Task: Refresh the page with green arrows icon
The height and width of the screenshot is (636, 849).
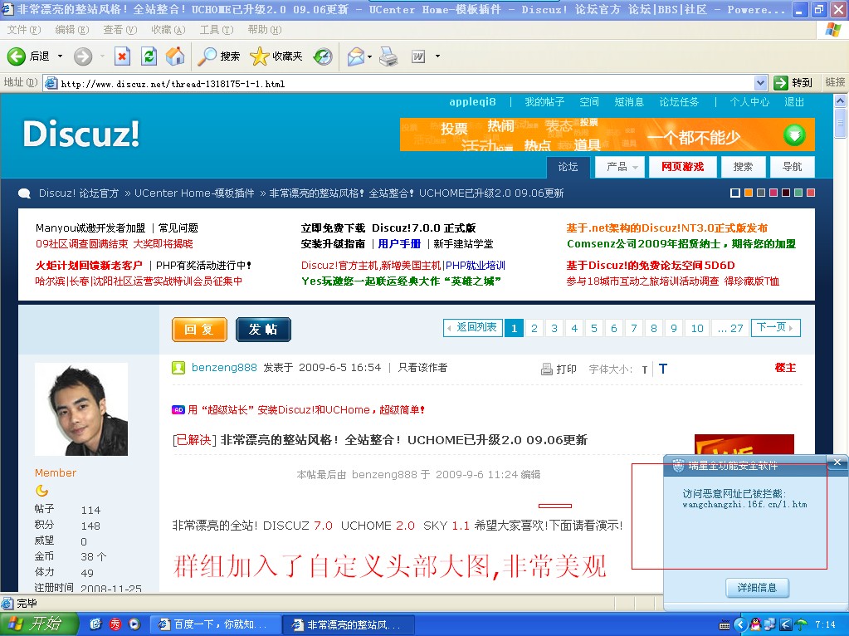Action: point(149,56)
